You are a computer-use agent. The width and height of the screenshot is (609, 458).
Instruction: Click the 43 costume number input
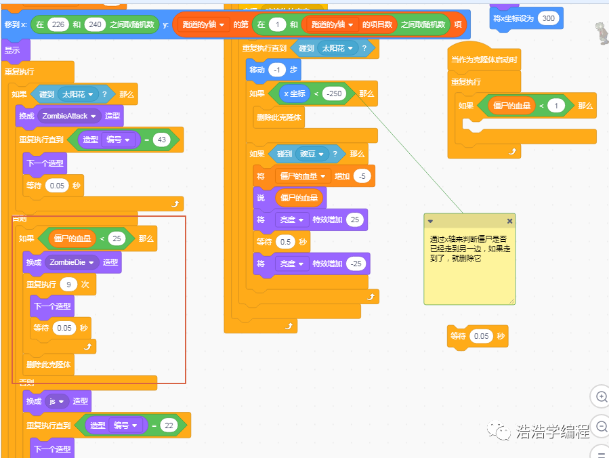click(162, 140)
